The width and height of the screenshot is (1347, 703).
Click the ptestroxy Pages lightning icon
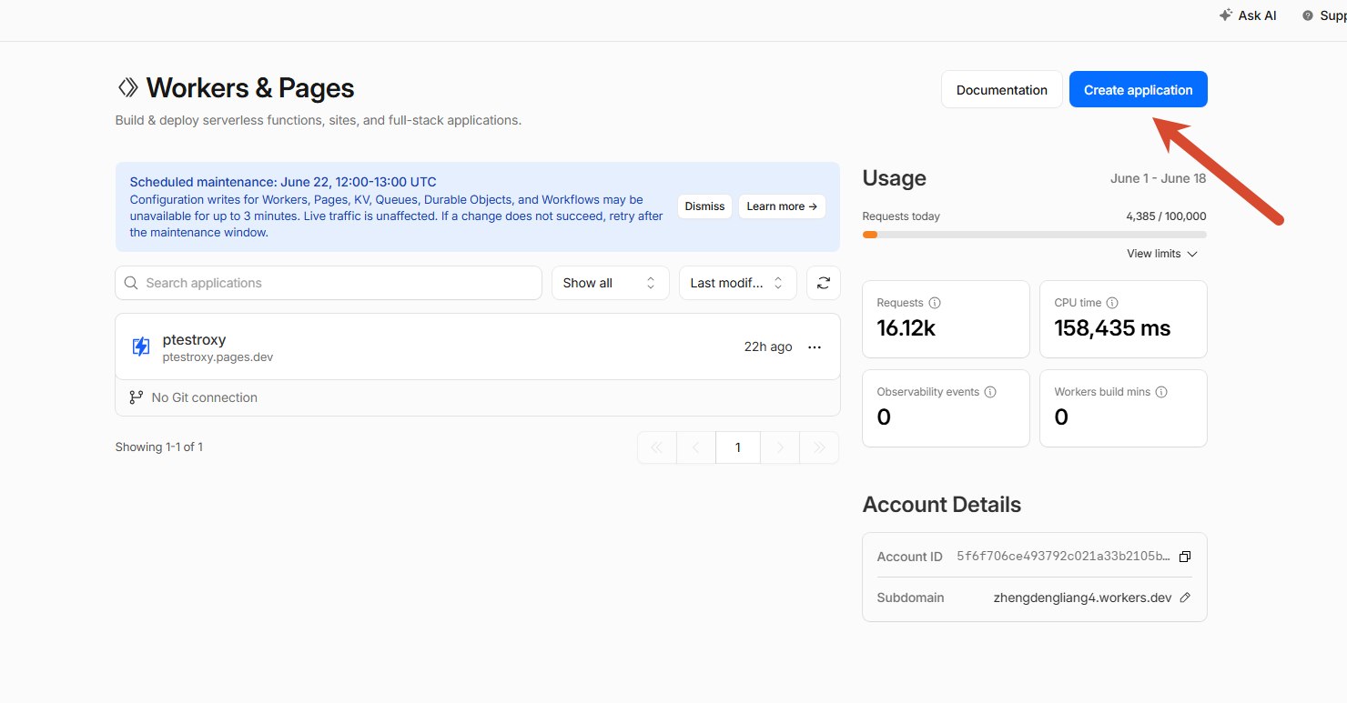tap(141, 346)
